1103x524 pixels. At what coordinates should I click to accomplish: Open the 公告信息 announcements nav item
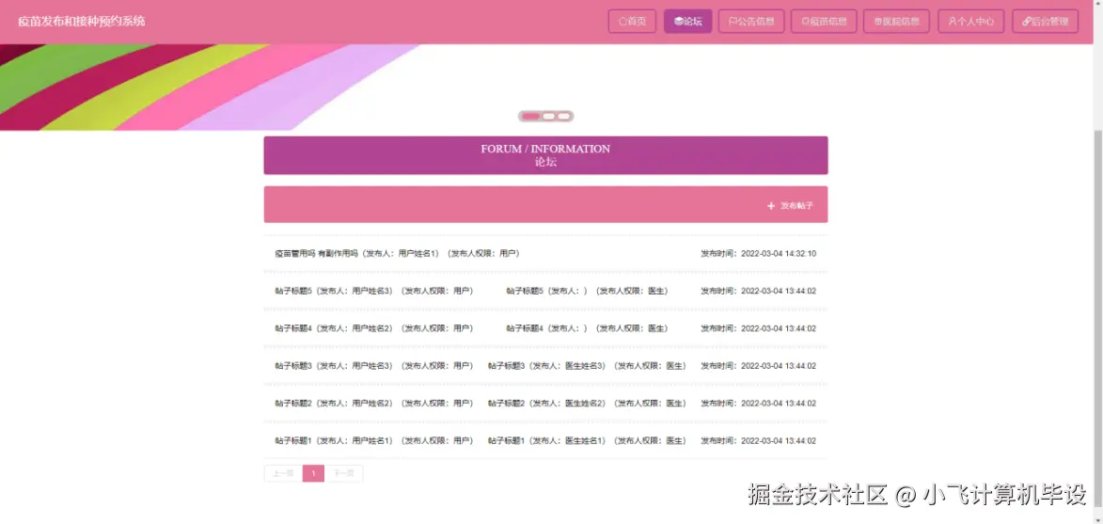[751, 21]
